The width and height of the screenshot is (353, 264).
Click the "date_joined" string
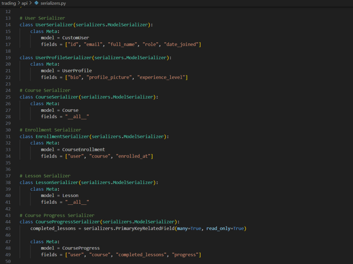coord(181,44)
